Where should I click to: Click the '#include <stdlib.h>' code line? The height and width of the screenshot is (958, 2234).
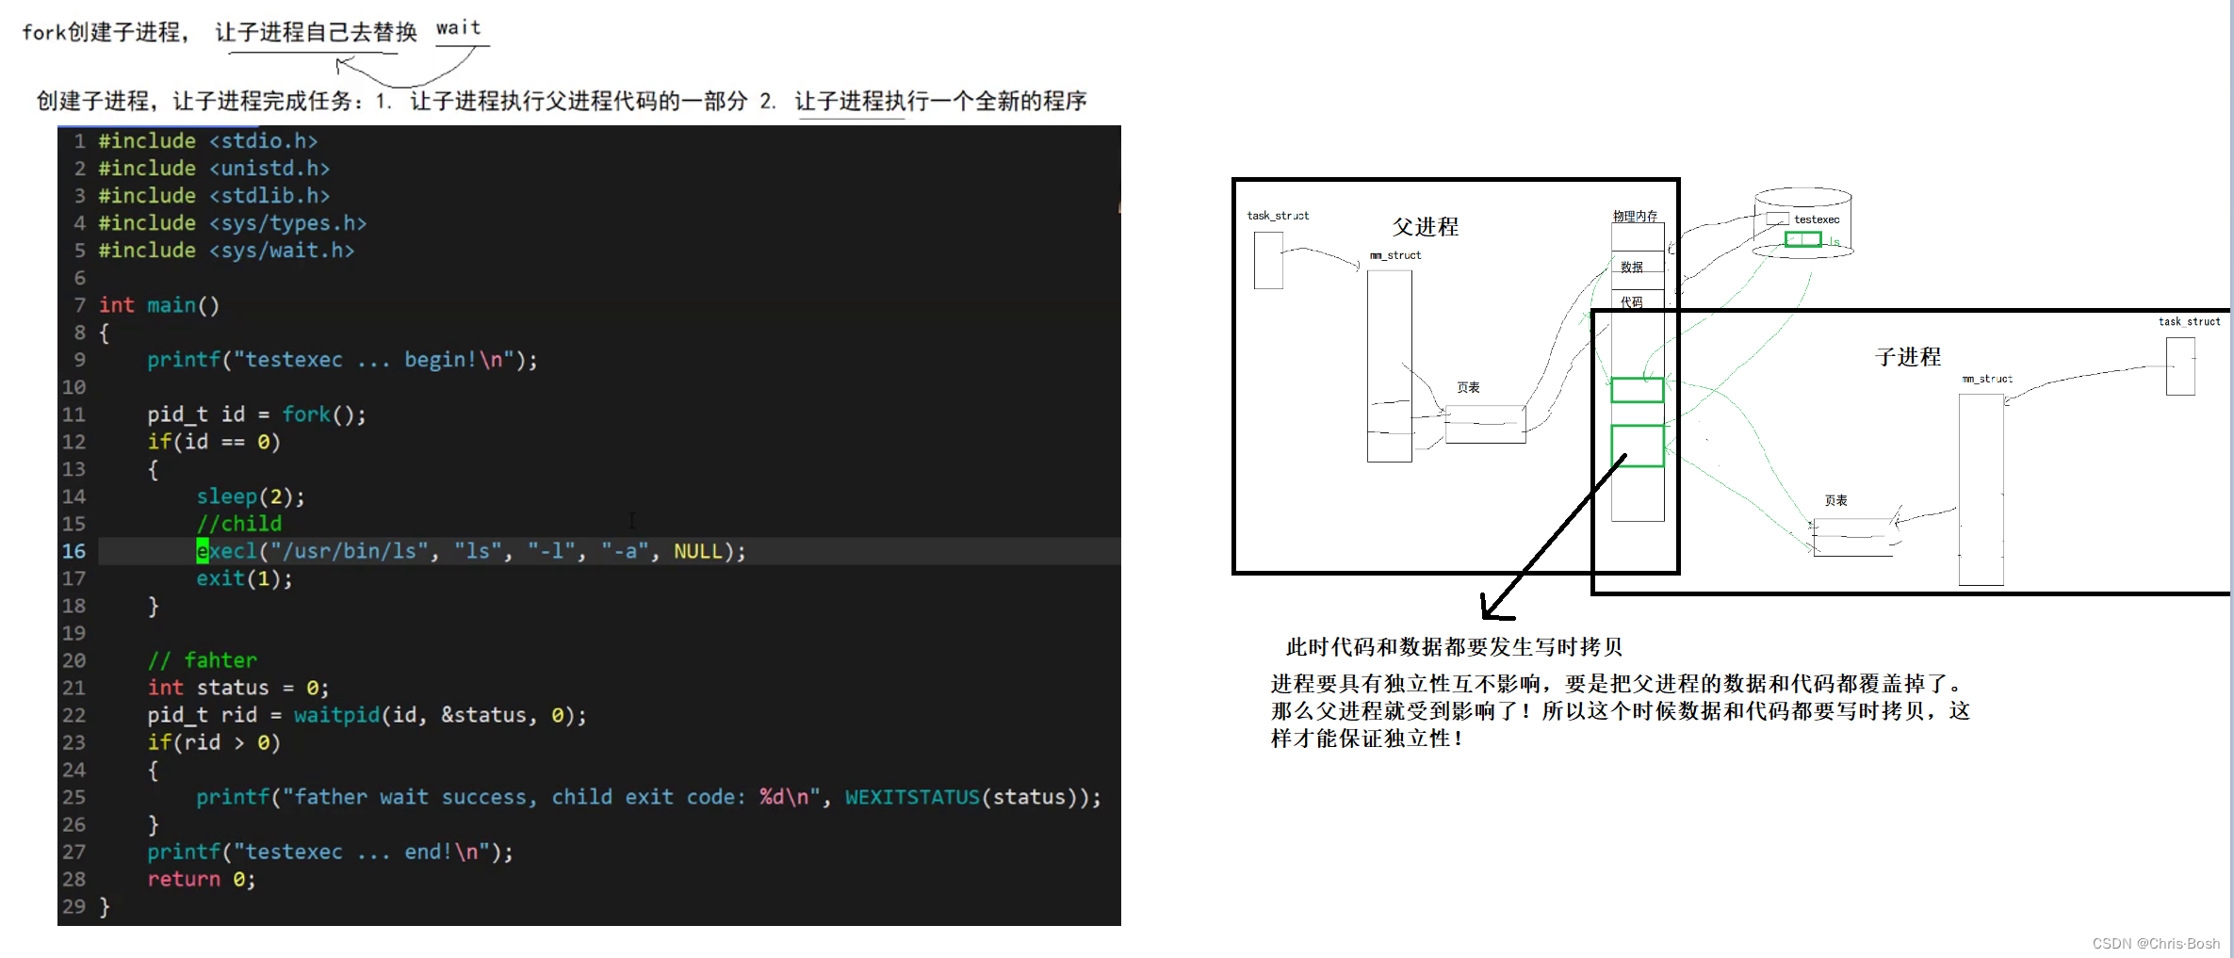click(214, 195)
